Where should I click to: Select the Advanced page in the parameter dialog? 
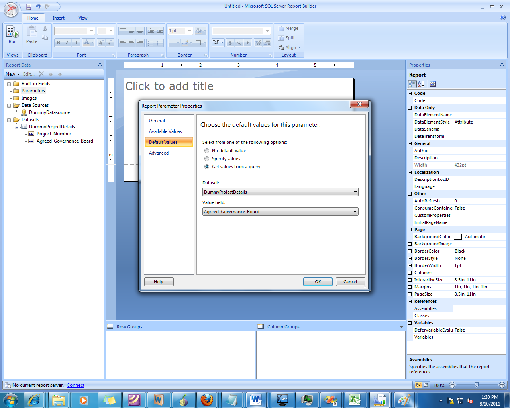click(158, 153)
